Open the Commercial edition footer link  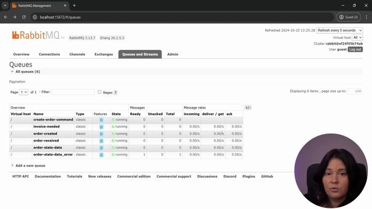134,176
